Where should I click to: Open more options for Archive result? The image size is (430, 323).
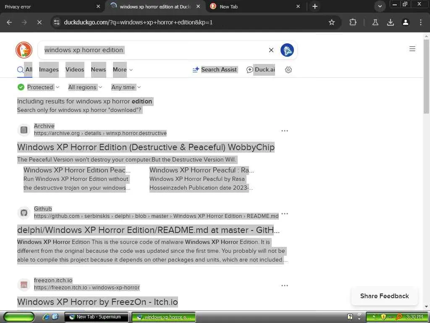pyautogui.click(x=285, y=131)
